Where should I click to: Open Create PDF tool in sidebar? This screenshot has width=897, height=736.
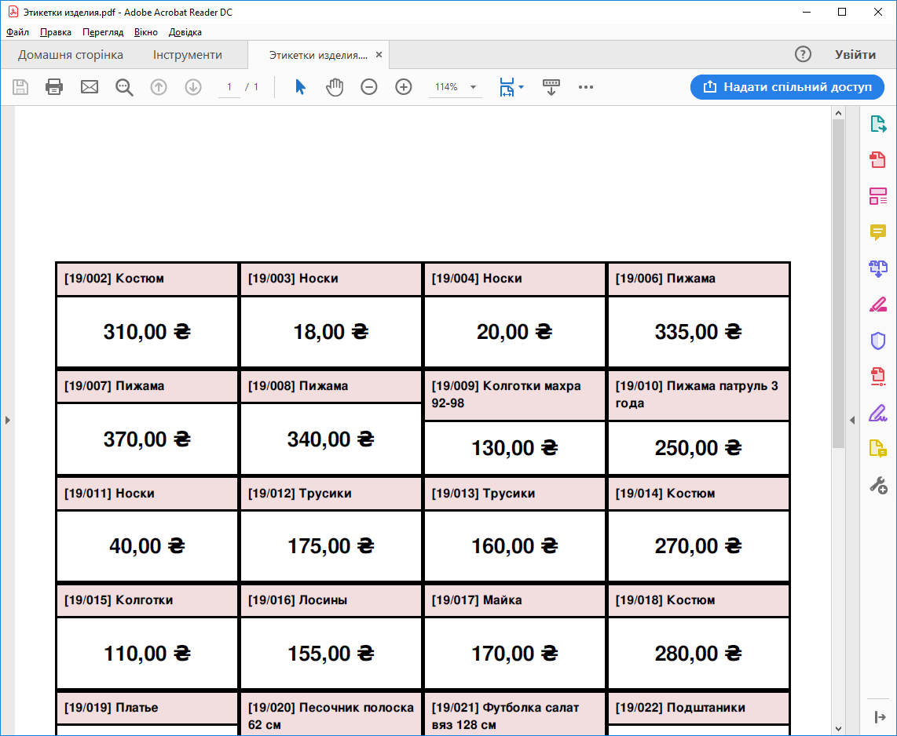click(878, 159)
